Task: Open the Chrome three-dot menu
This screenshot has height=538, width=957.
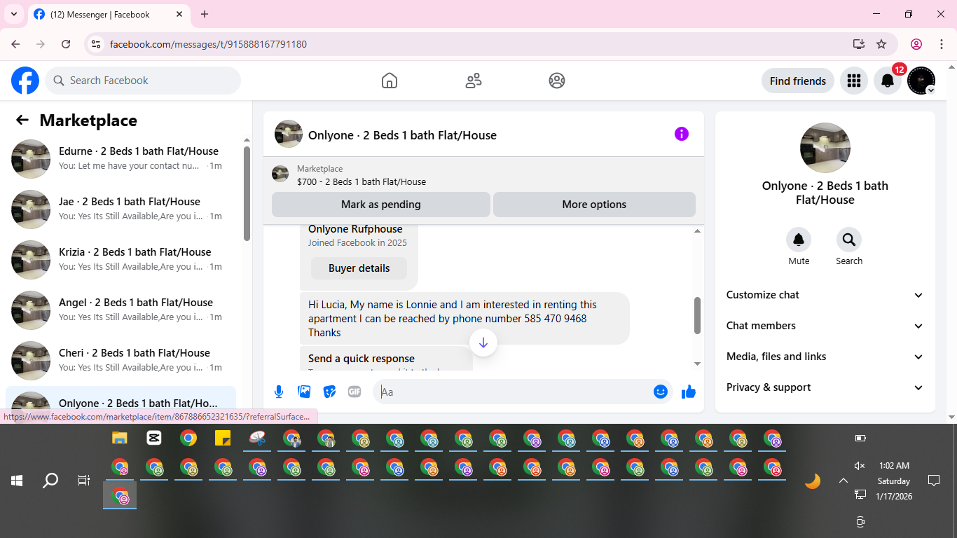Action: click(942, 44)
